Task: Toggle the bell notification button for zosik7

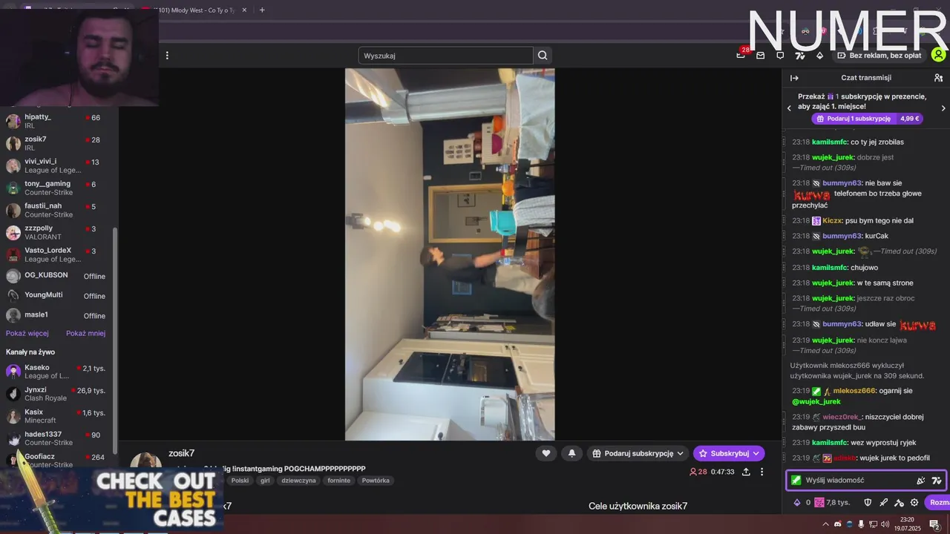Action: [x=571, y=453]
